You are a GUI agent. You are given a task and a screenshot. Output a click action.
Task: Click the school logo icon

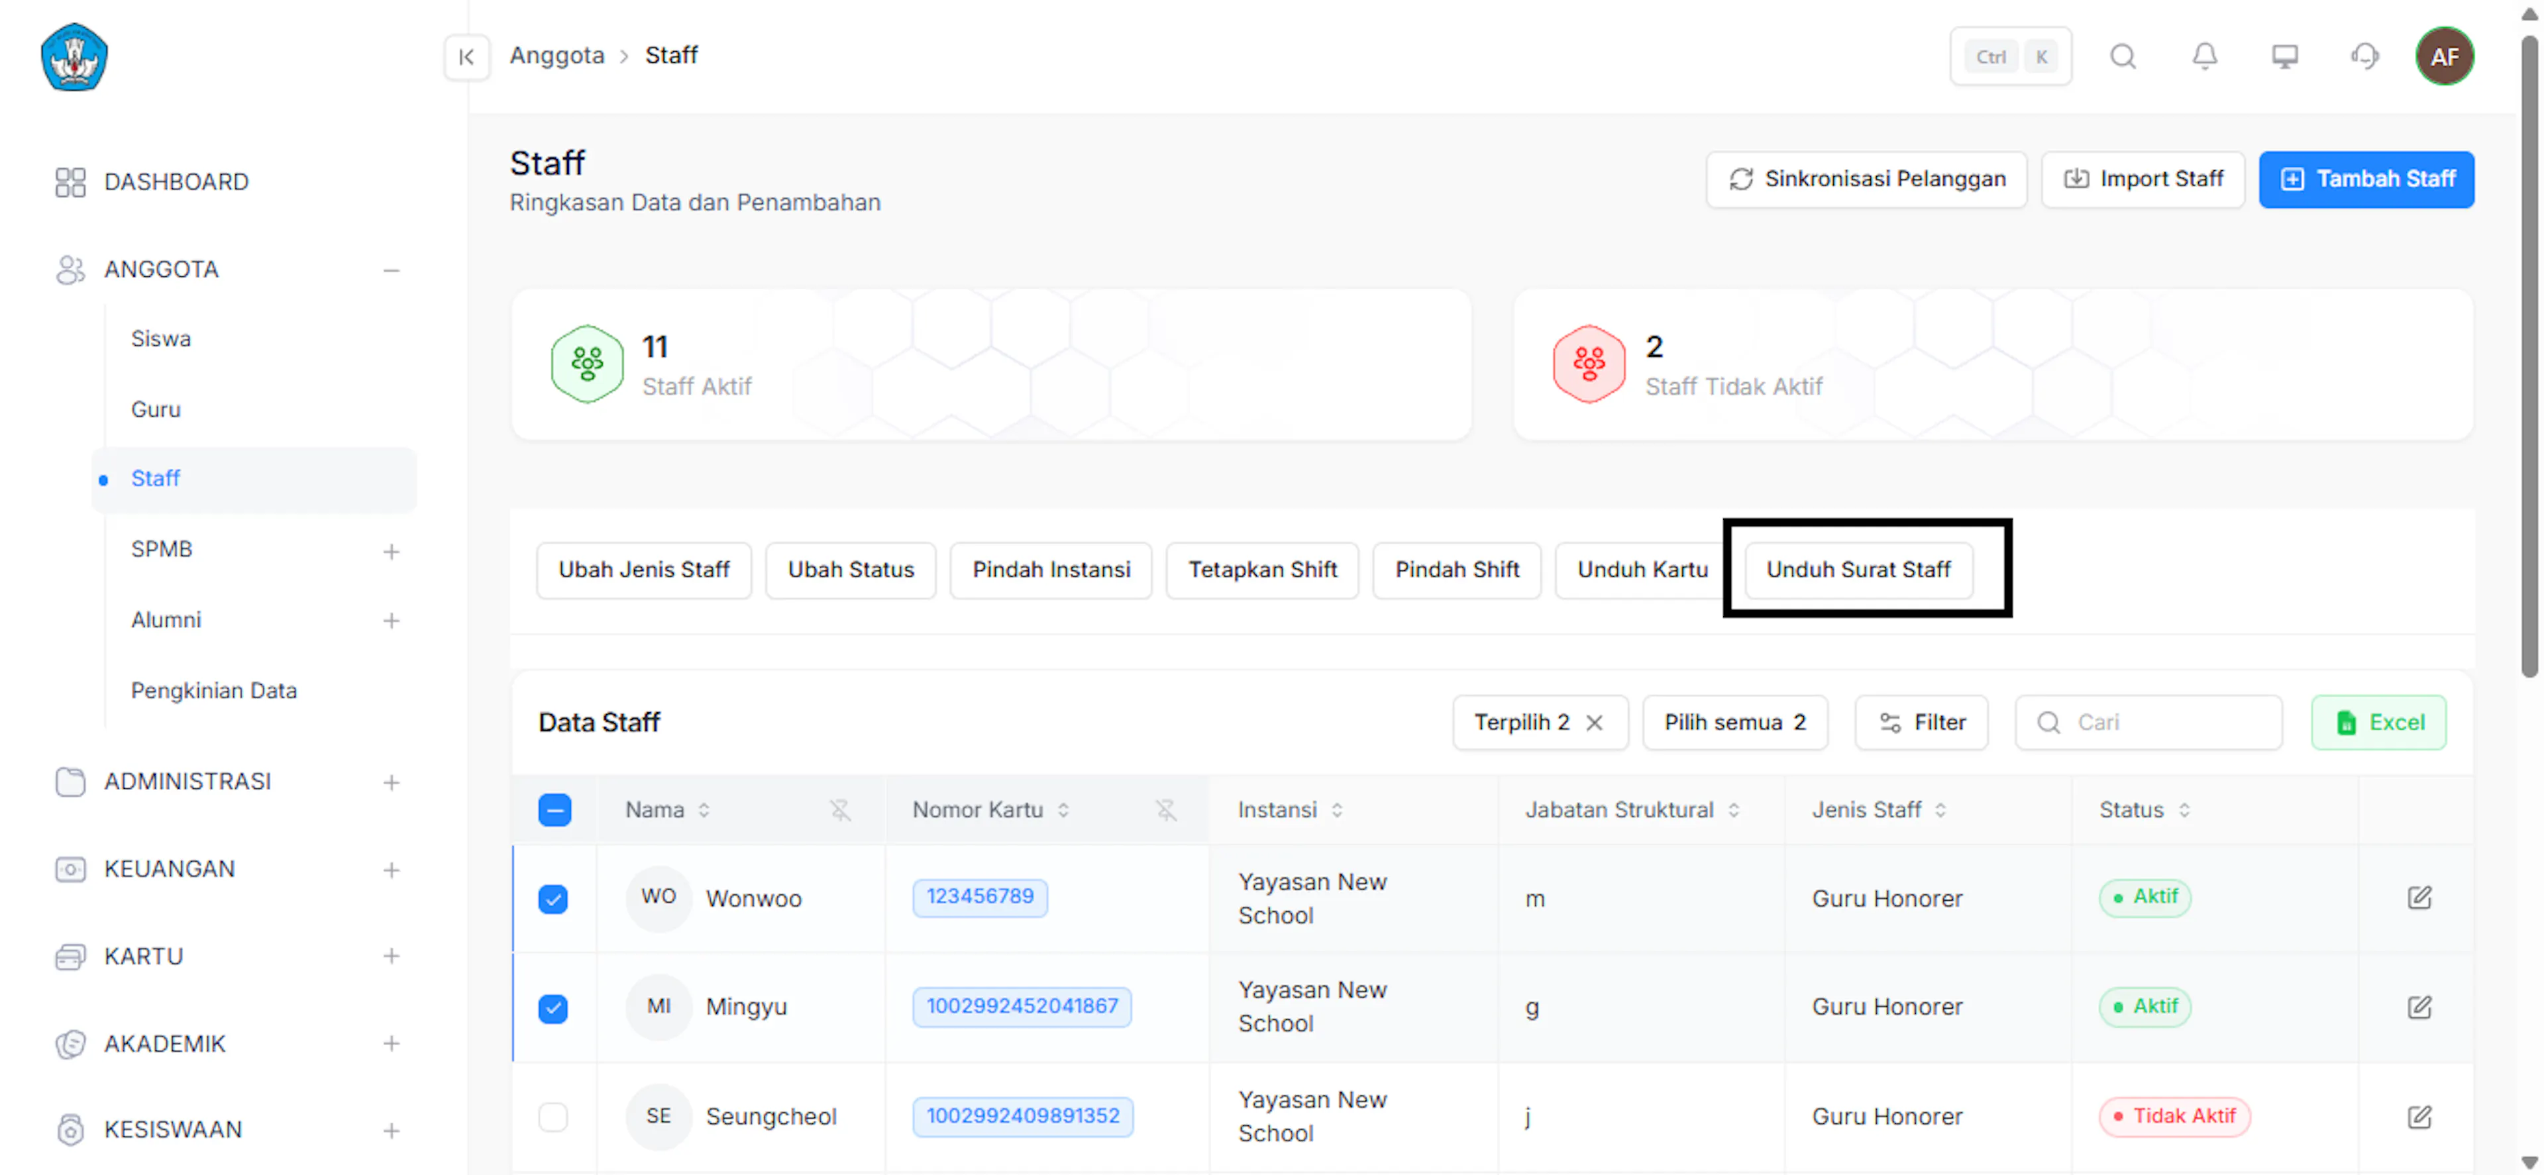74,56
